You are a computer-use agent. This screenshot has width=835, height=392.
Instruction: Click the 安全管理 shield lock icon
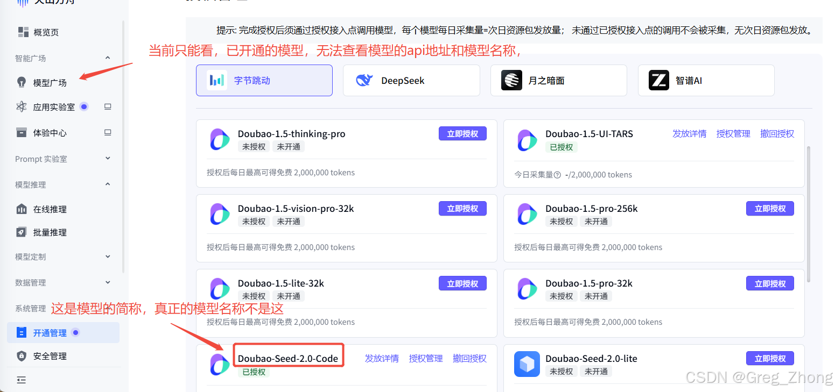(x=22, y=356)
